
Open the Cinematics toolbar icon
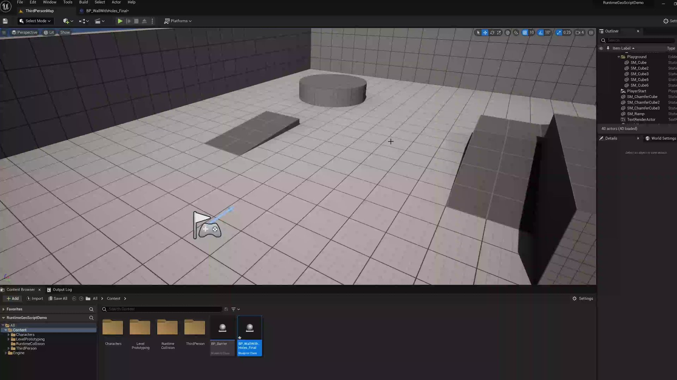click(99, 21)
